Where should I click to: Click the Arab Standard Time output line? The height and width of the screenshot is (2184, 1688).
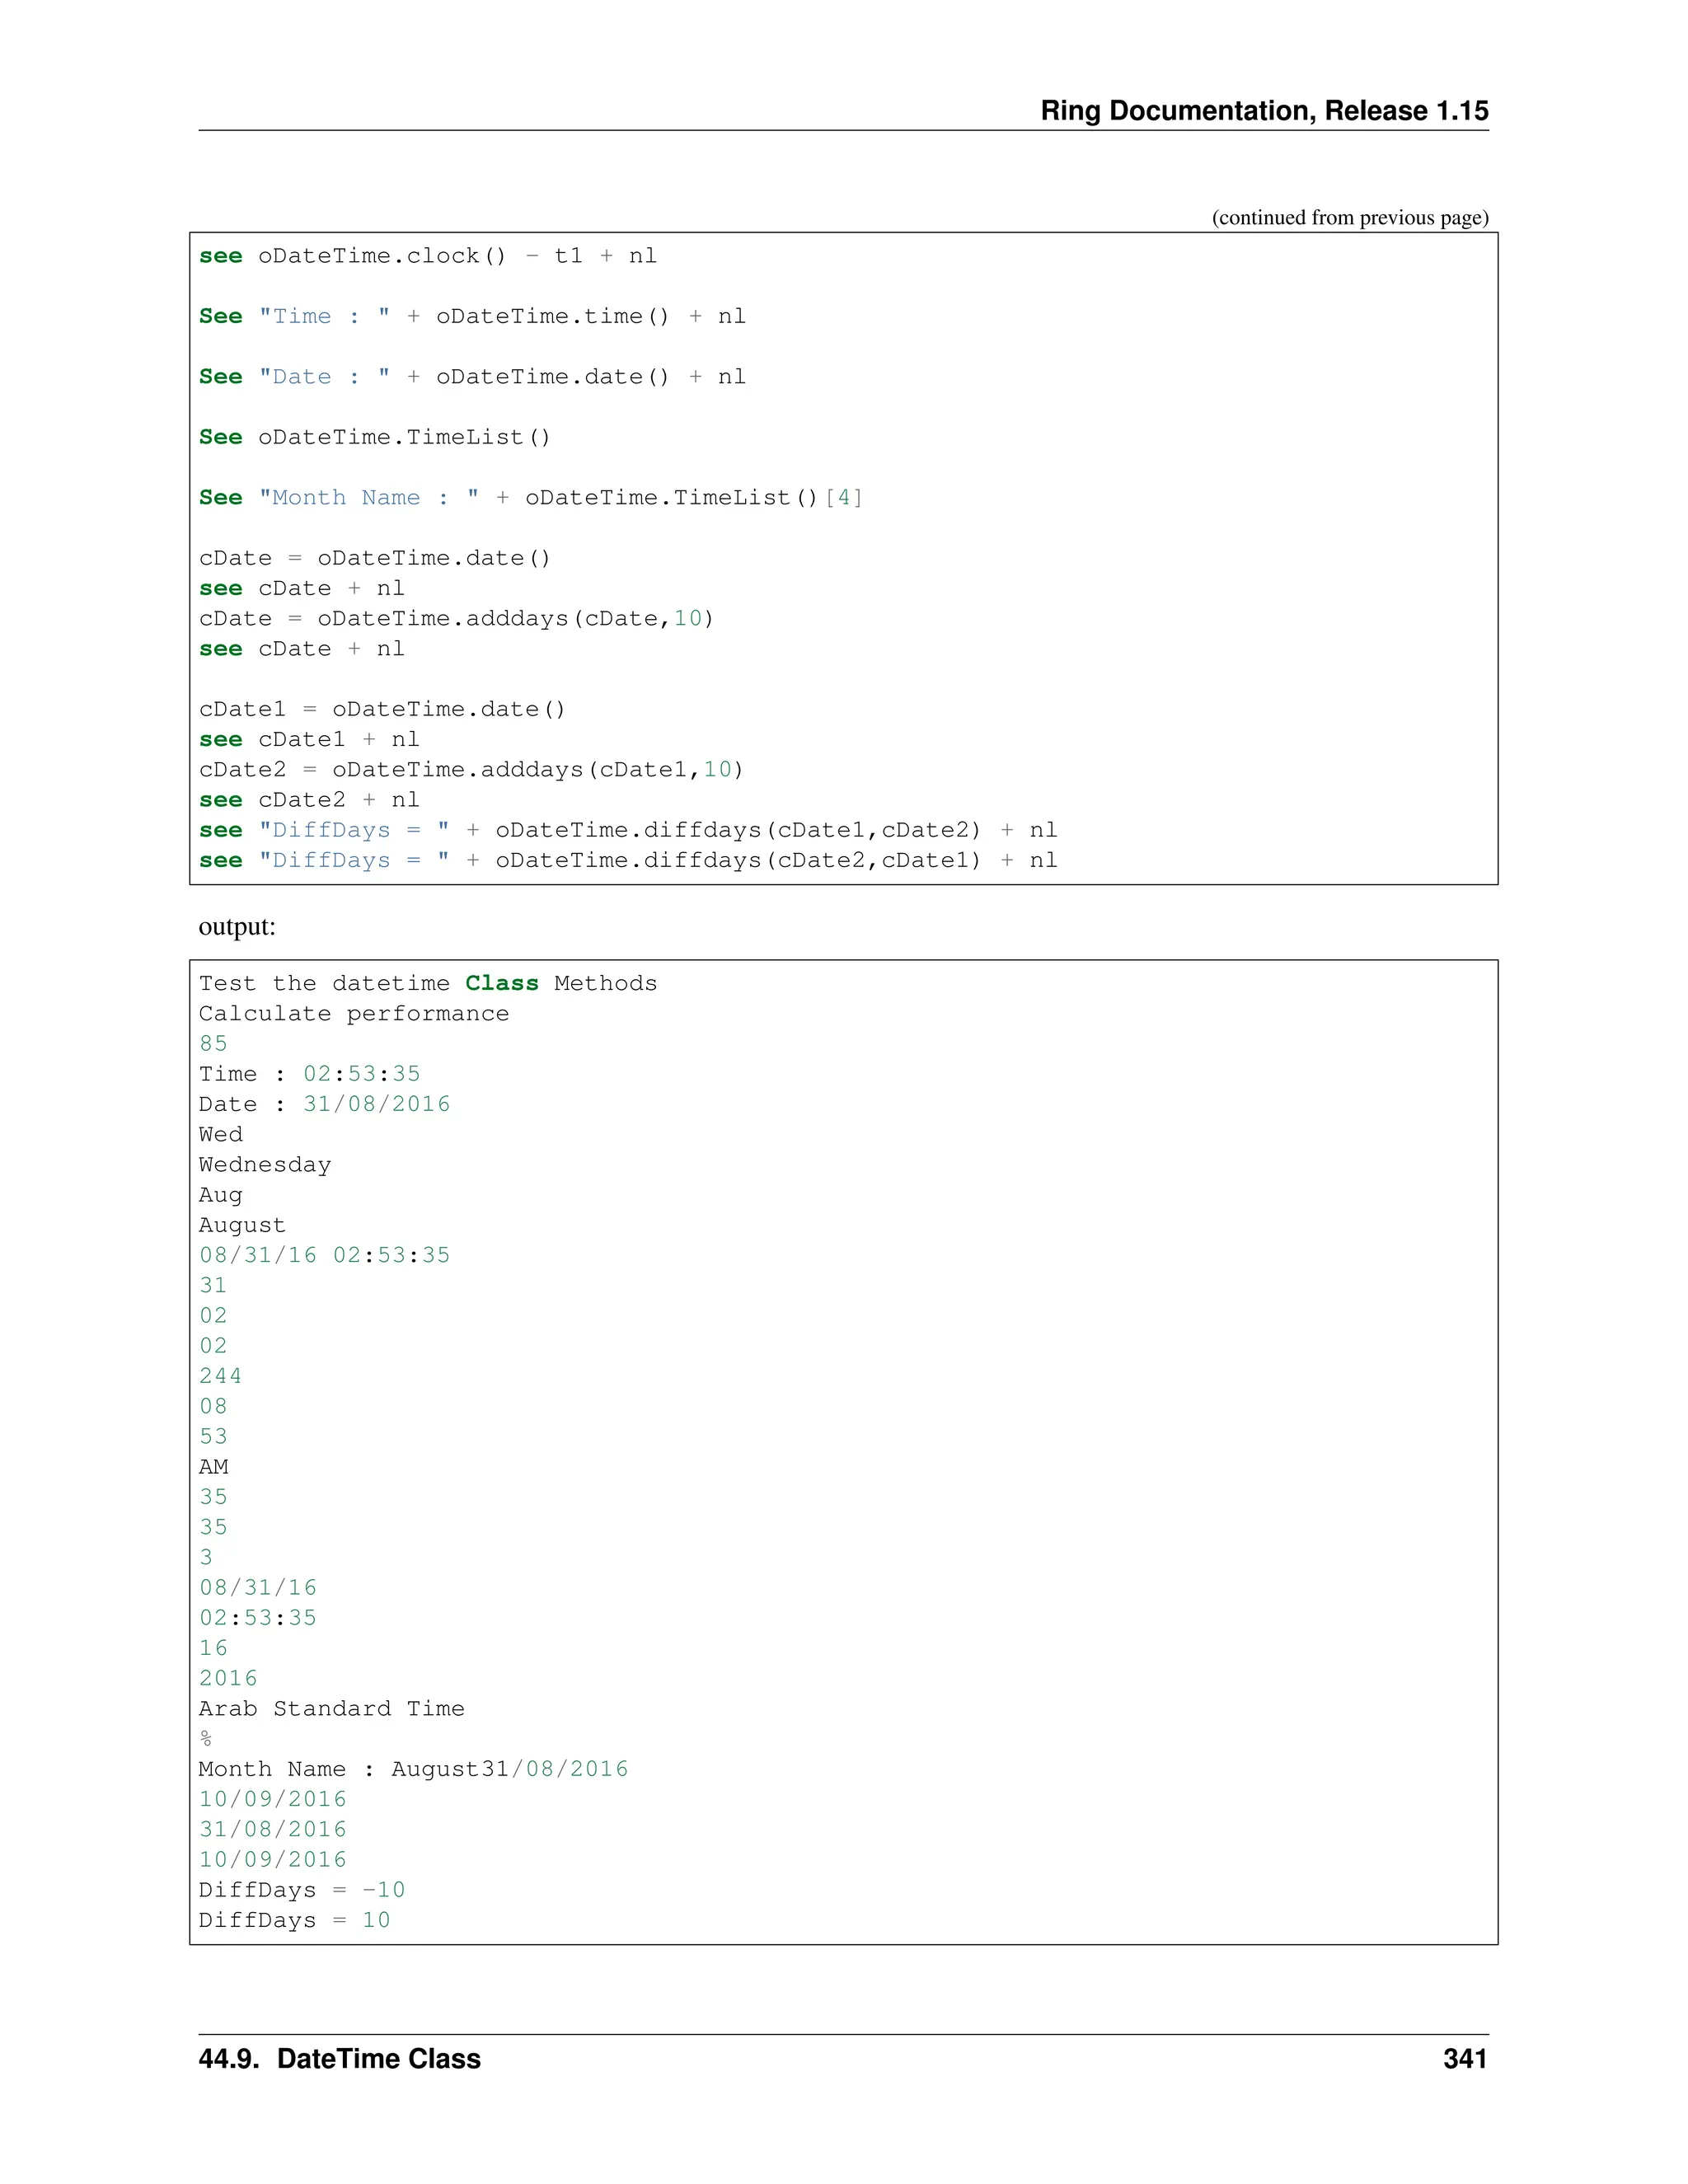(331, 1708)
